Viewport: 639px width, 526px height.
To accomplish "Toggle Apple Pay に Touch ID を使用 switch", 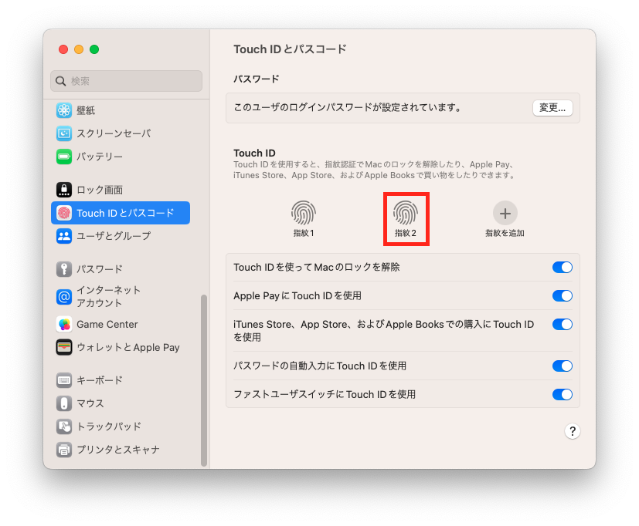I will 563,295.
